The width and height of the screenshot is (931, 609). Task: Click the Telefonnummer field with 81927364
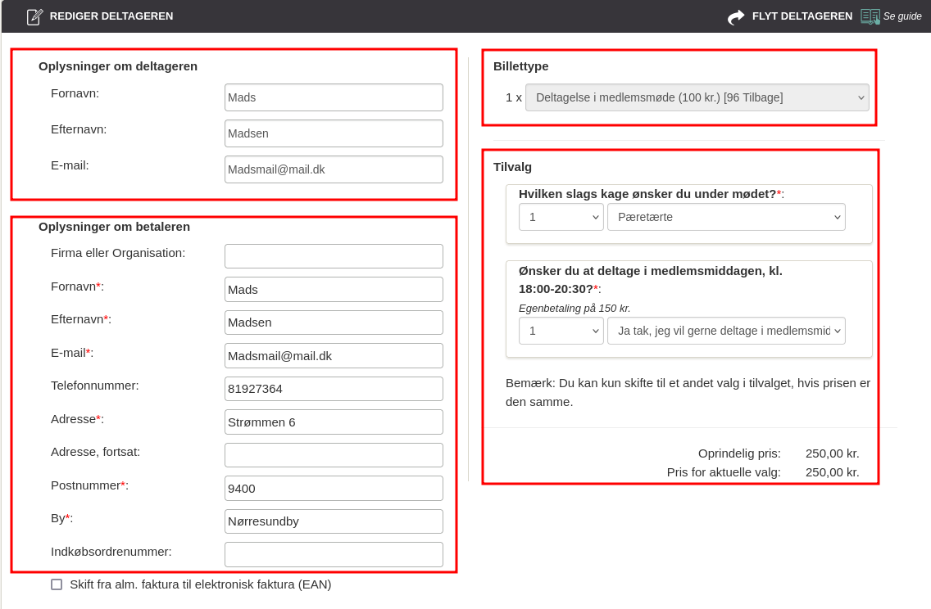point(334,389)
